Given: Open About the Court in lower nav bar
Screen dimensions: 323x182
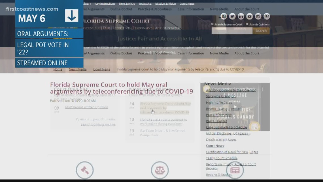Looking at the screenshot, I should coord(246,53).
